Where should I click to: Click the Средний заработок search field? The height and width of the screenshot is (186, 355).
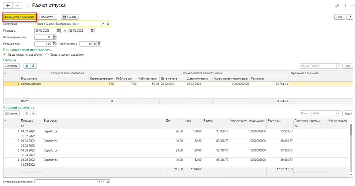[318, 113]
